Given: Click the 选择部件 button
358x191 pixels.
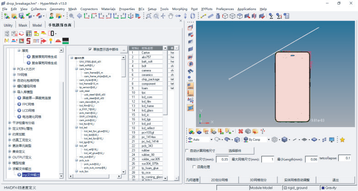Looking at the screenshot, I should [x=234, y=150].
